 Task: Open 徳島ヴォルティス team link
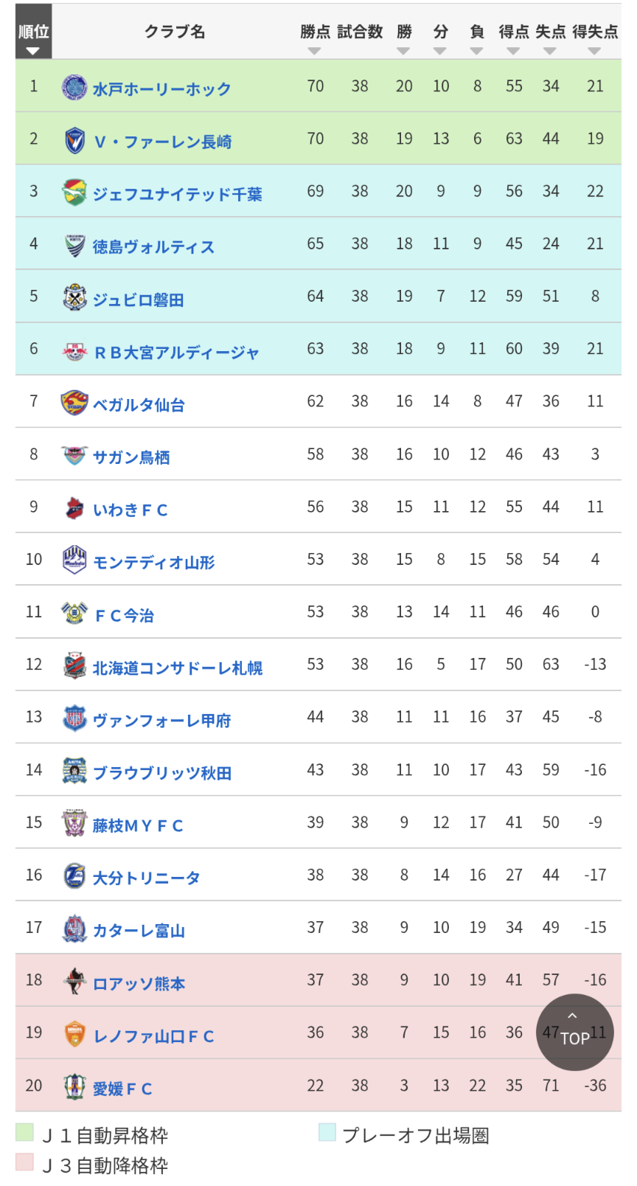(153, 247)
